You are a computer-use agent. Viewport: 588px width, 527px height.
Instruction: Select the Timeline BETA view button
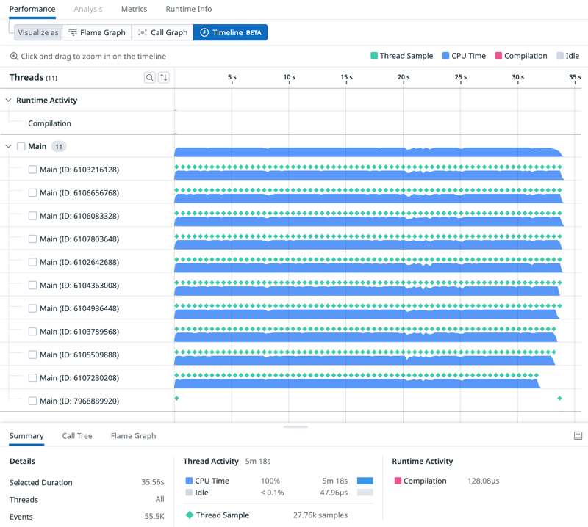click(230, 32)
